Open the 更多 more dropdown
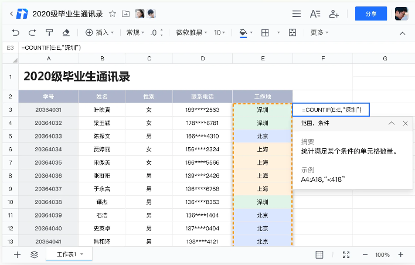415x265 pixels. 319,33
